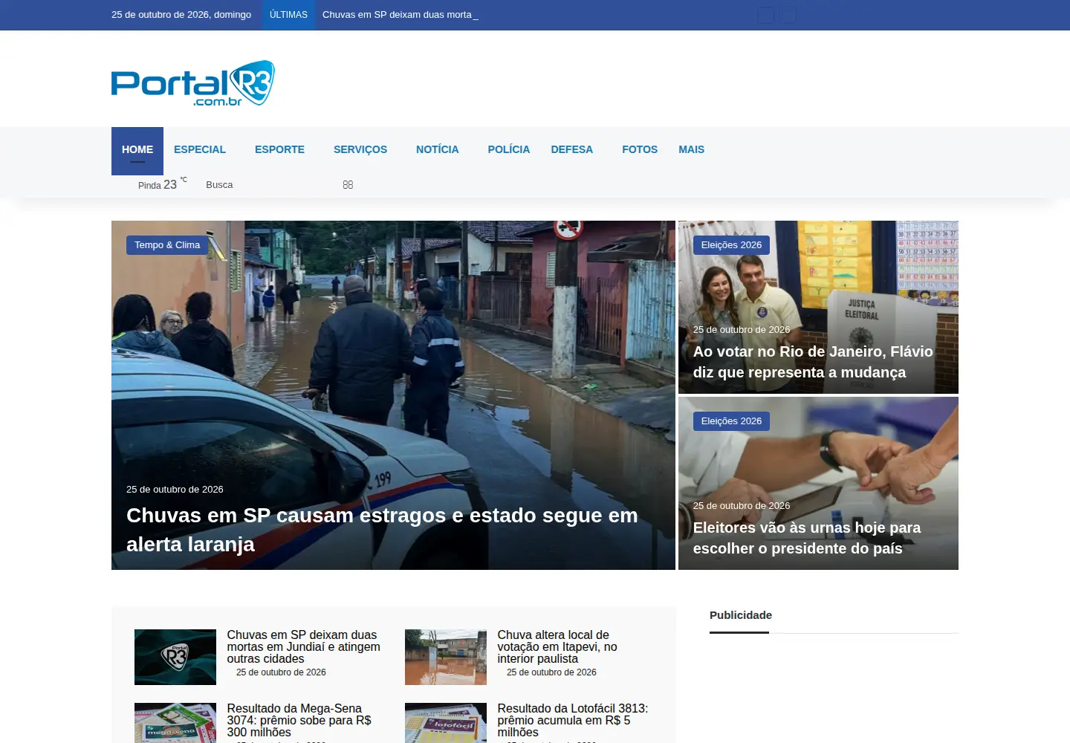Viewport: 1070px width, 743px height.
Task: Open the SERVIÇOS menu
Action: pos(360,149)
